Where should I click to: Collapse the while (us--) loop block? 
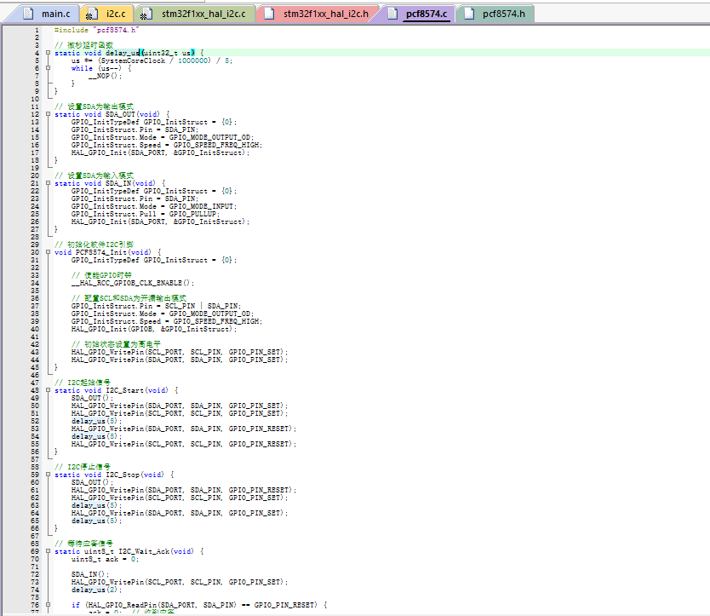(x=48, y=68)
